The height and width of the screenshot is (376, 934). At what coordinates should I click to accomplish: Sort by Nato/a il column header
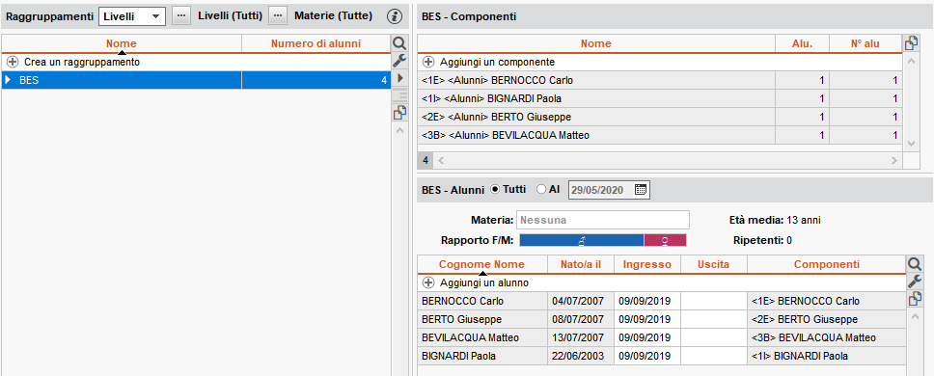[580, 264]
